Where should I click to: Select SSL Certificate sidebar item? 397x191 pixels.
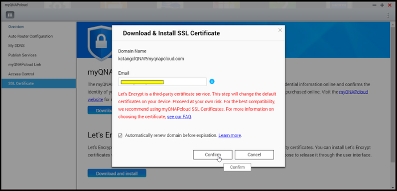pyautogui.click(x=39, y=83)
